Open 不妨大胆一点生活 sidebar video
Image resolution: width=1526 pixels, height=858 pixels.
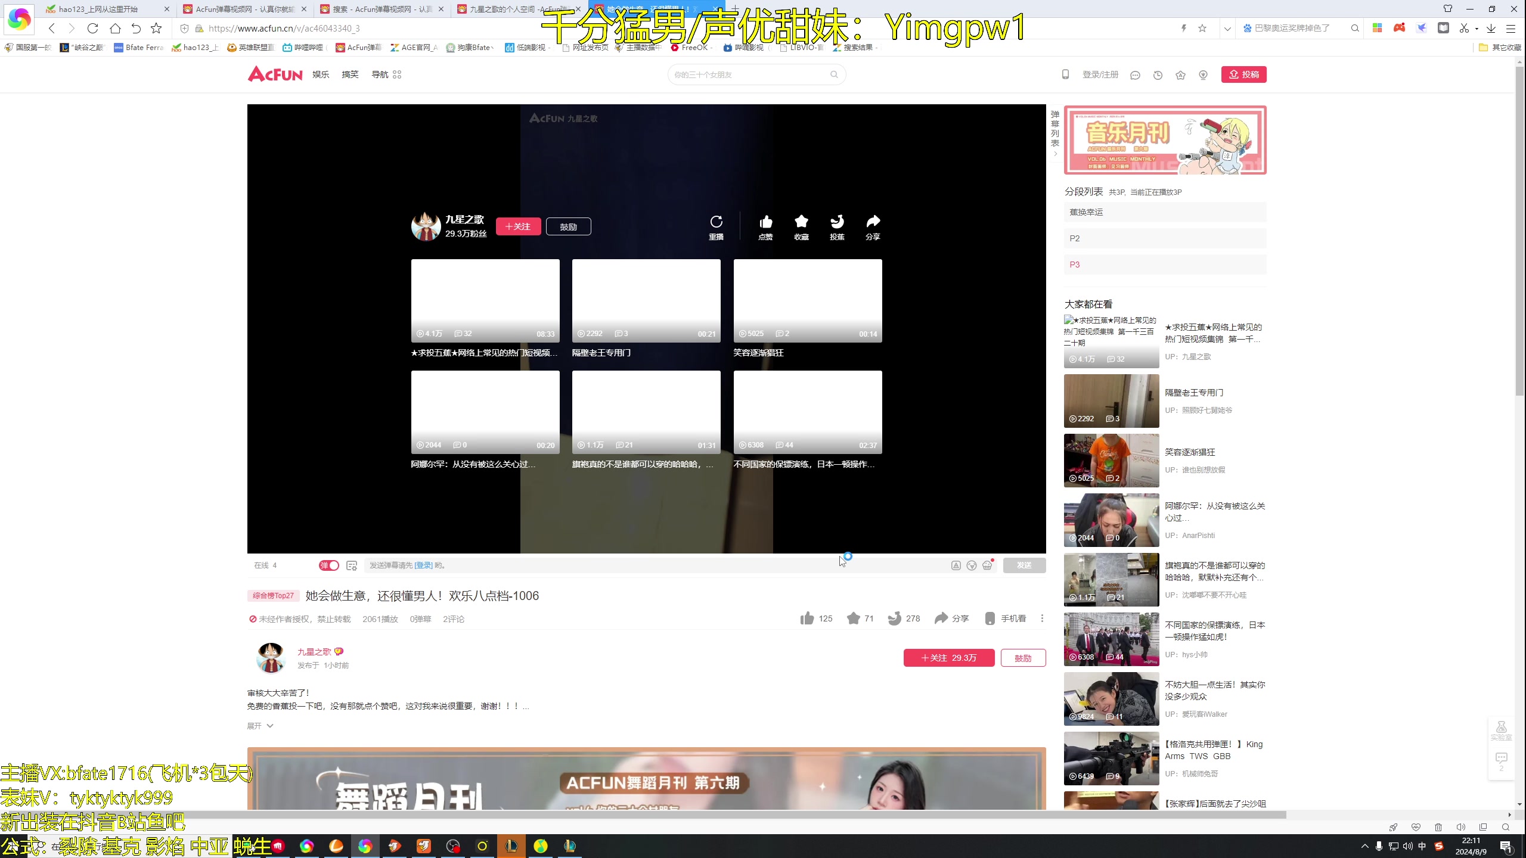(1165, 698)
